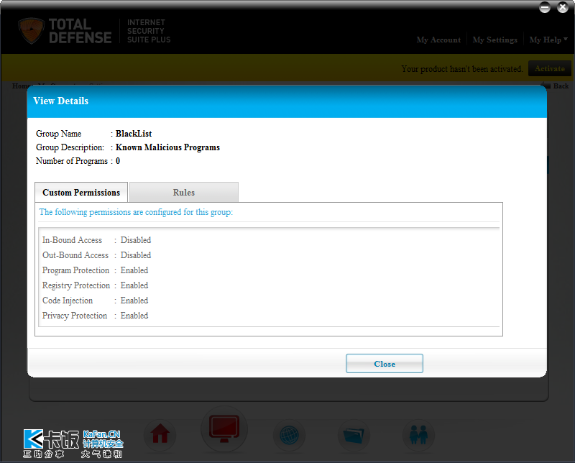Close the Total Defense window
575x463 pixels.
[563, 7]
